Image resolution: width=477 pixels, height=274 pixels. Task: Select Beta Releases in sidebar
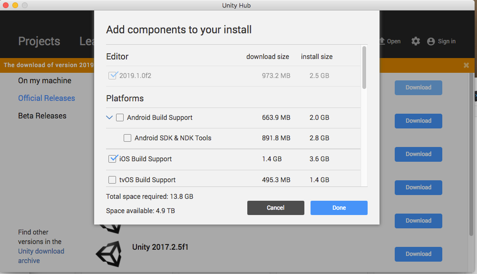tap(42, 116)
